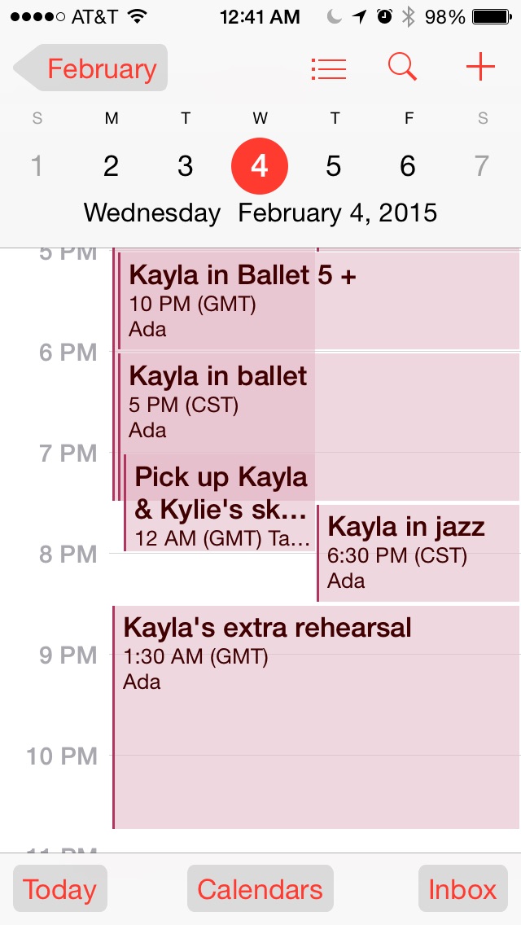Open Kayla in jazz event

(x=417, y=552)
